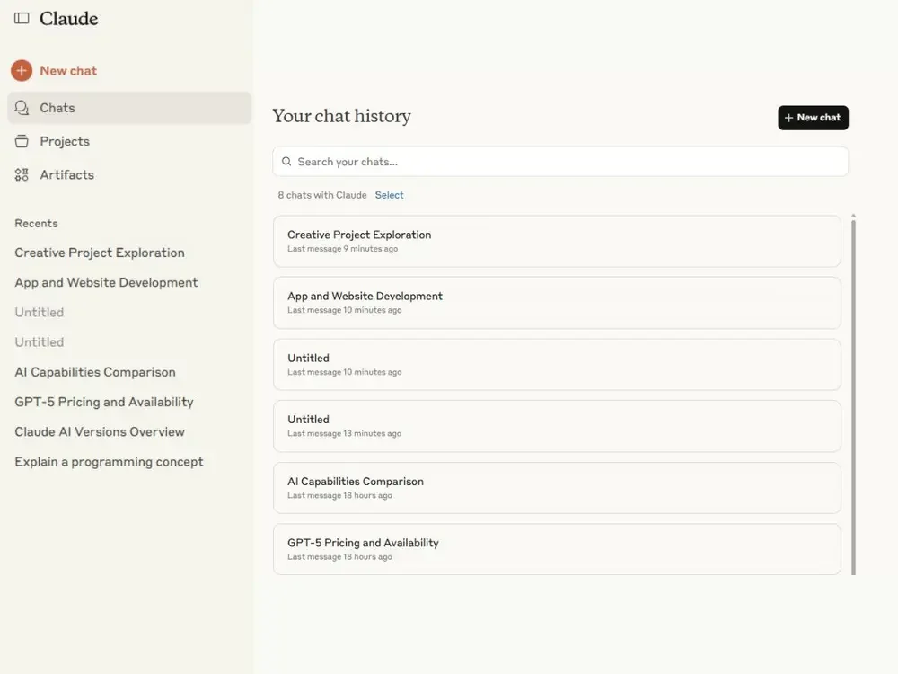Click the black New chat button
The image size is (898, 674).
[x=813, y=118]
